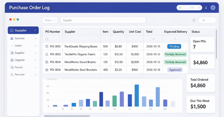Open the Organier sidebar item
The image size is (224, 117).
(23, 60)
